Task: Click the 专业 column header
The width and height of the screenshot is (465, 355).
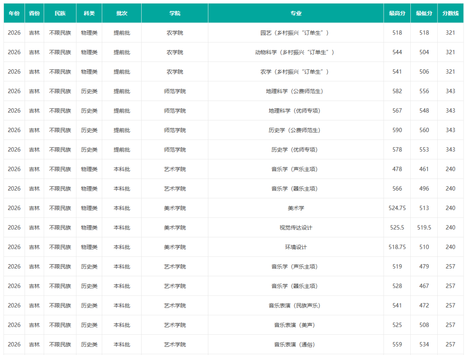Action: click(296, 13)
